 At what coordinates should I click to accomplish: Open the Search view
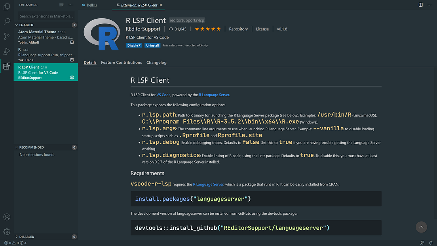click(6, 22)
